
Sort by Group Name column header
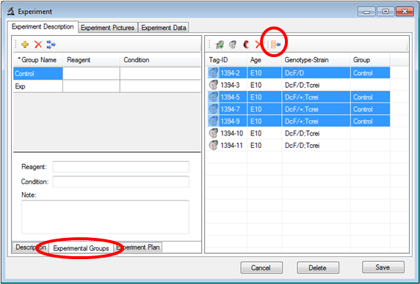point(38,60)
